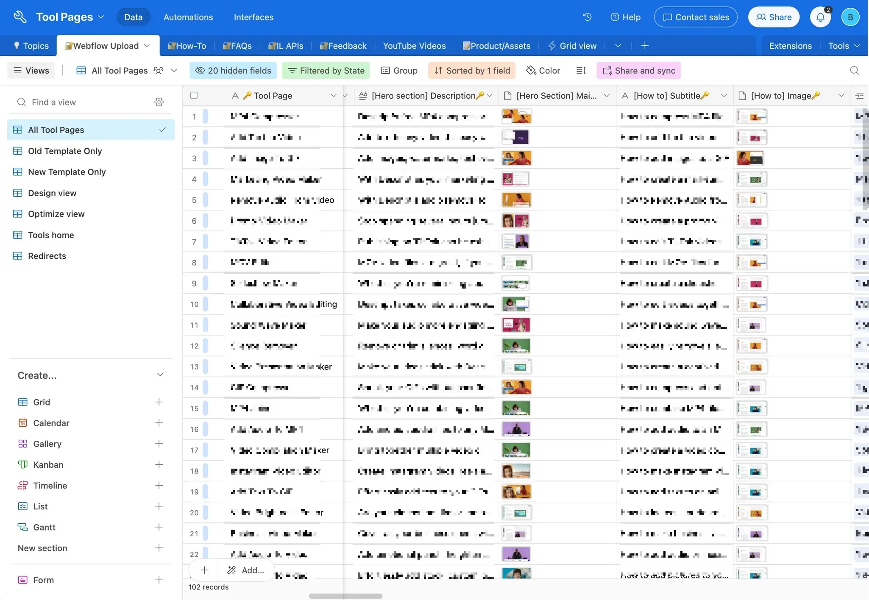This screenshot has height=600, width=869.
Task: Click the row height icon
Action: (x=581, y=70)
